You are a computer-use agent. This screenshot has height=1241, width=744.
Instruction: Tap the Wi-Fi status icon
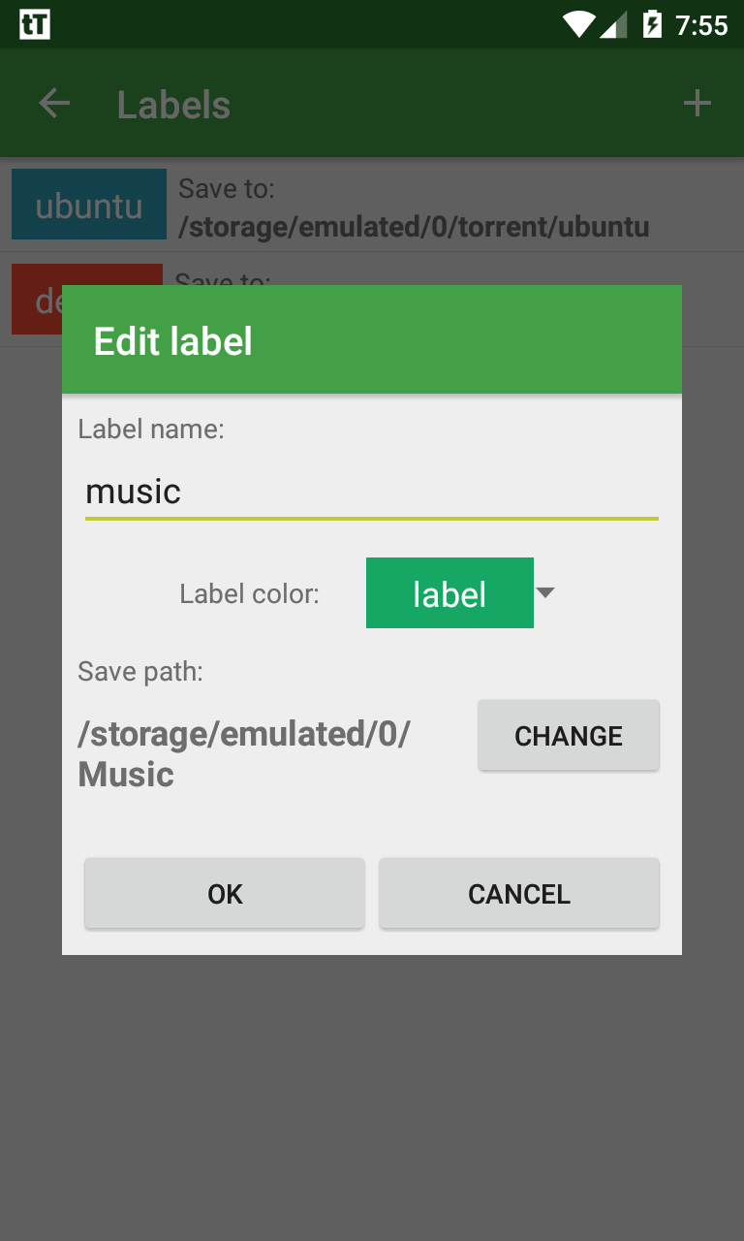578,24
